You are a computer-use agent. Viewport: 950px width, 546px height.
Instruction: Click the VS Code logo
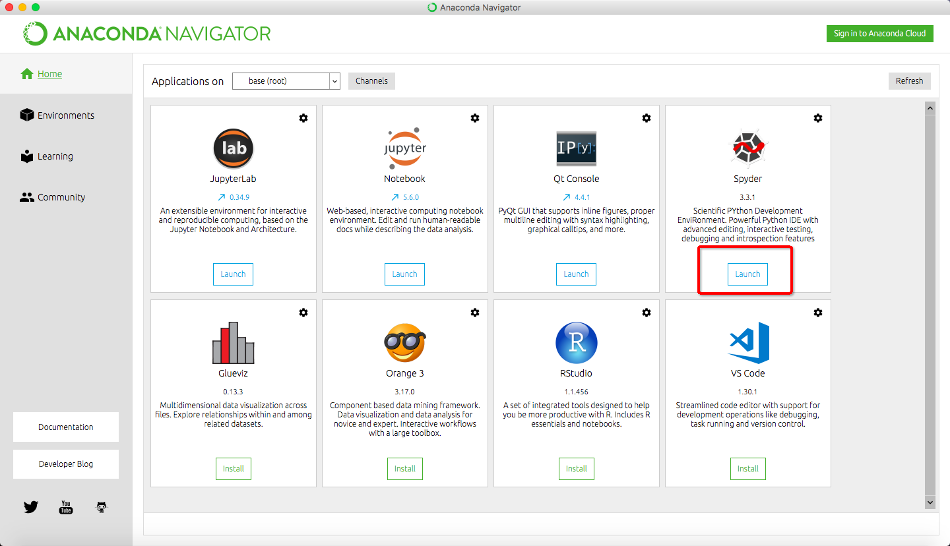click(x=749, y=343)
